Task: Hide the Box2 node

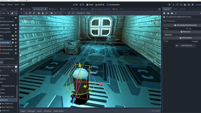Action: click(16, 39)
